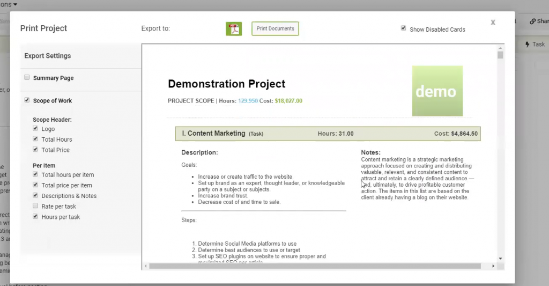This screenshot has width=549, height=286.
Task: Toggle Total Price in scope header
Action: click(x=35, y=149)
